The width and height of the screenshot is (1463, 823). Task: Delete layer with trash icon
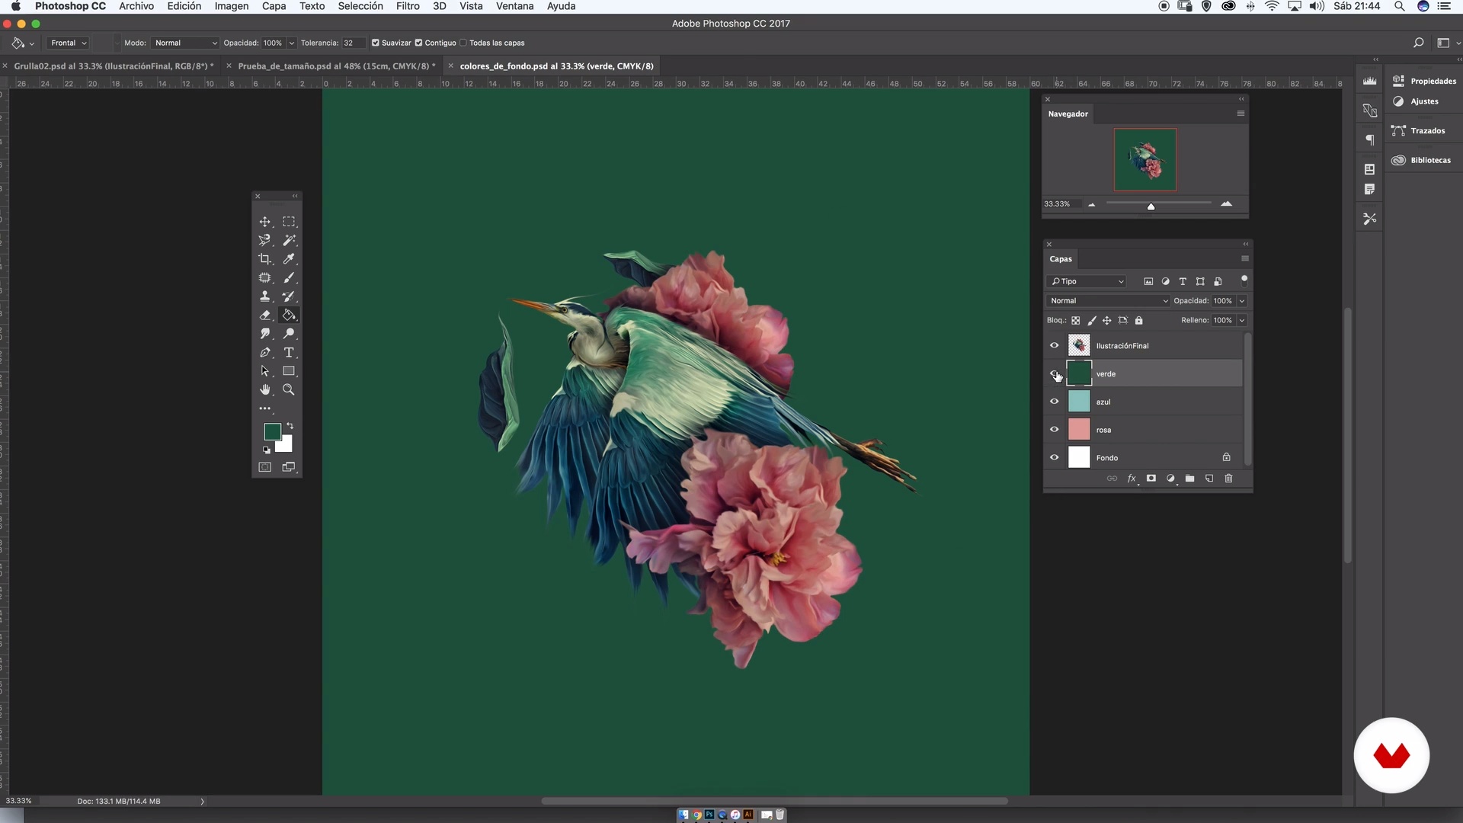tap(1228, 479)
